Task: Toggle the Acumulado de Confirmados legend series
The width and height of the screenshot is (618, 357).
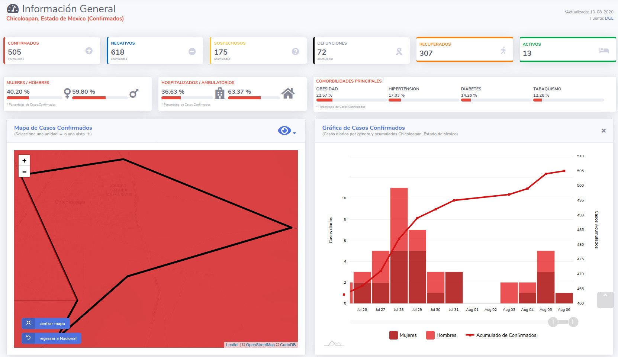Action: (501, 335)
